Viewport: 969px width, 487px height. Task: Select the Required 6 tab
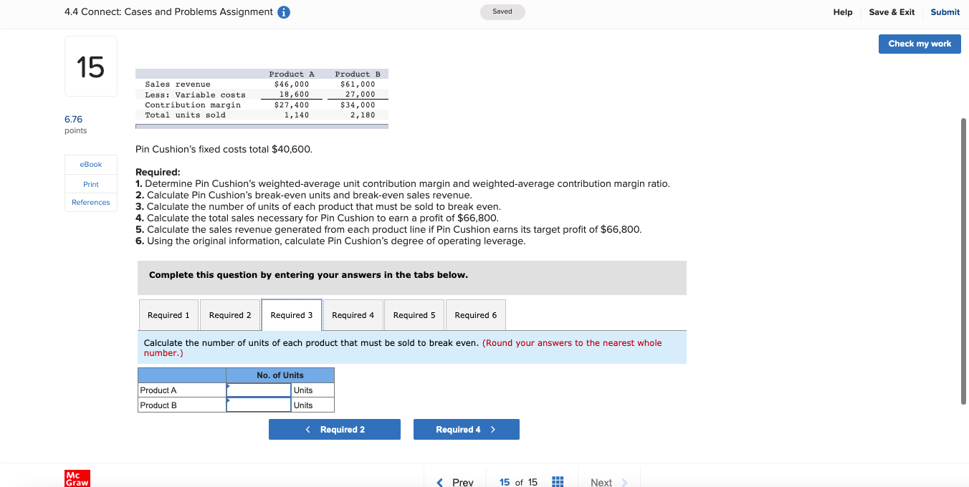click(x=475, y=314)
